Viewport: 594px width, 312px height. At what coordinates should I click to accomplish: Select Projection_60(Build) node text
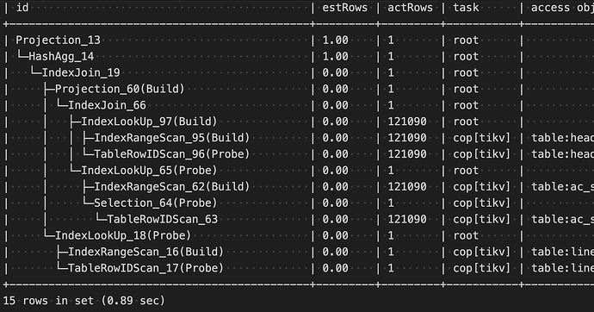(x=120, y=89)
